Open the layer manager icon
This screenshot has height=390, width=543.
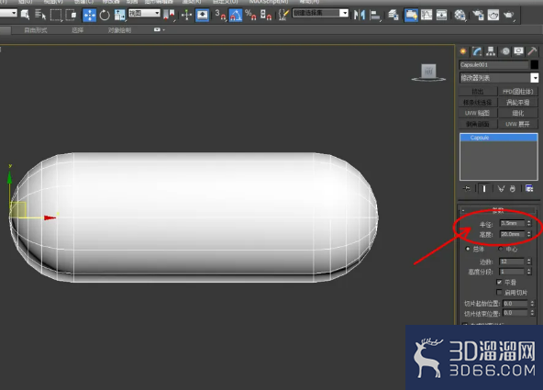pyautogui.click(x=393, y=15)
